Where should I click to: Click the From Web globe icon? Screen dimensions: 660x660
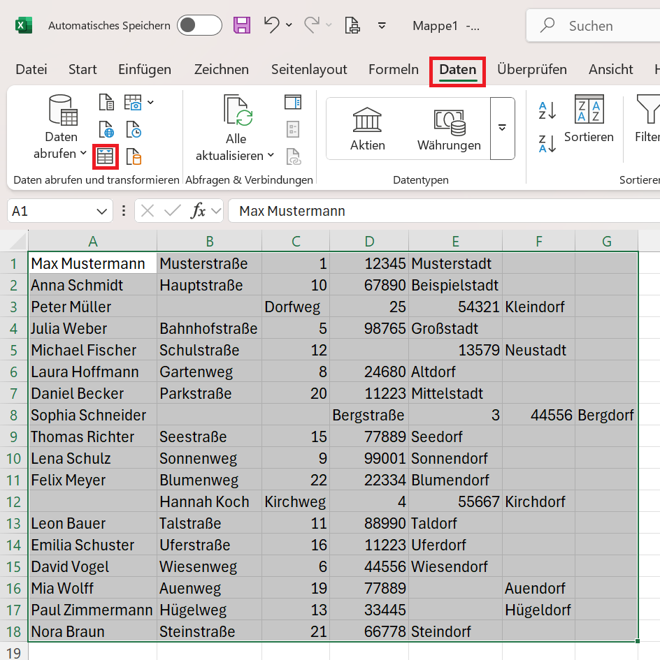[106, 130]
